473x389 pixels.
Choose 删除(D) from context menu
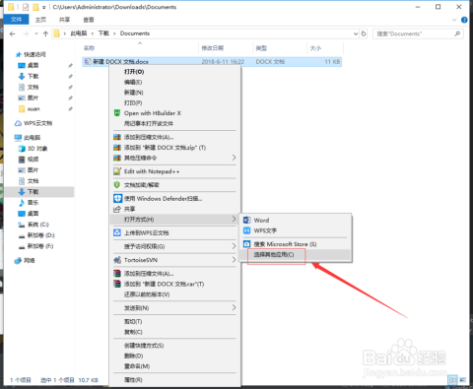133,356
